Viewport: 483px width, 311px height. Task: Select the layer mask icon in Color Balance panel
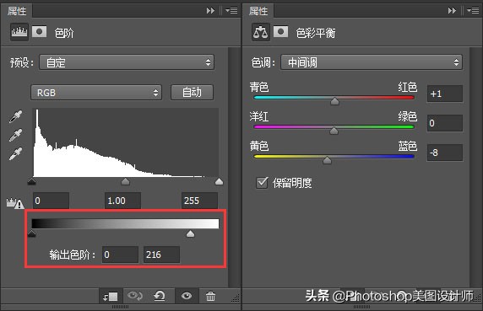pyautogui.click(x=280, y=32)
